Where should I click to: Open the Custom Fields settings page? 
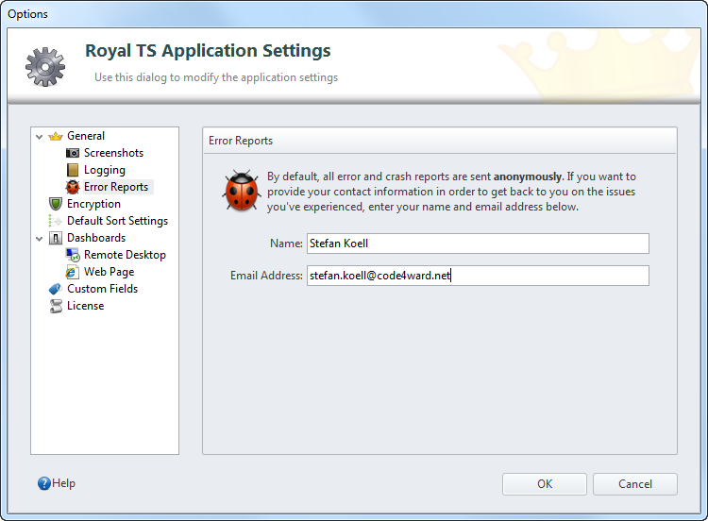(103, 289)
